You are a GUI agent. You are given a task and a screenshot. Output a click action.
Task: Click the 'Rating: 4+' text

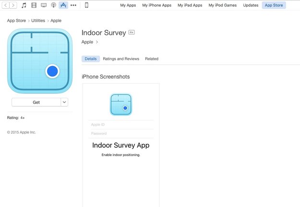16,117
